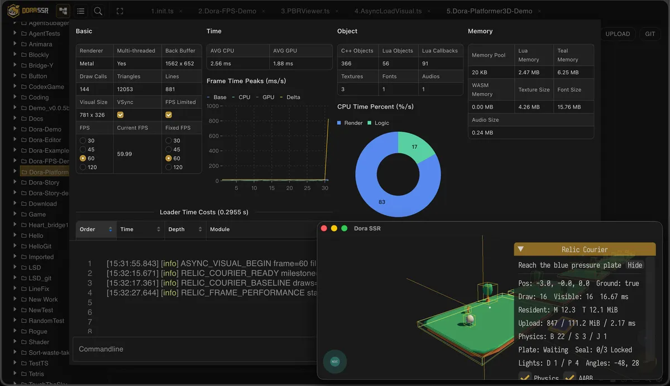Click the folder icon beside Docs

[23, 118]
